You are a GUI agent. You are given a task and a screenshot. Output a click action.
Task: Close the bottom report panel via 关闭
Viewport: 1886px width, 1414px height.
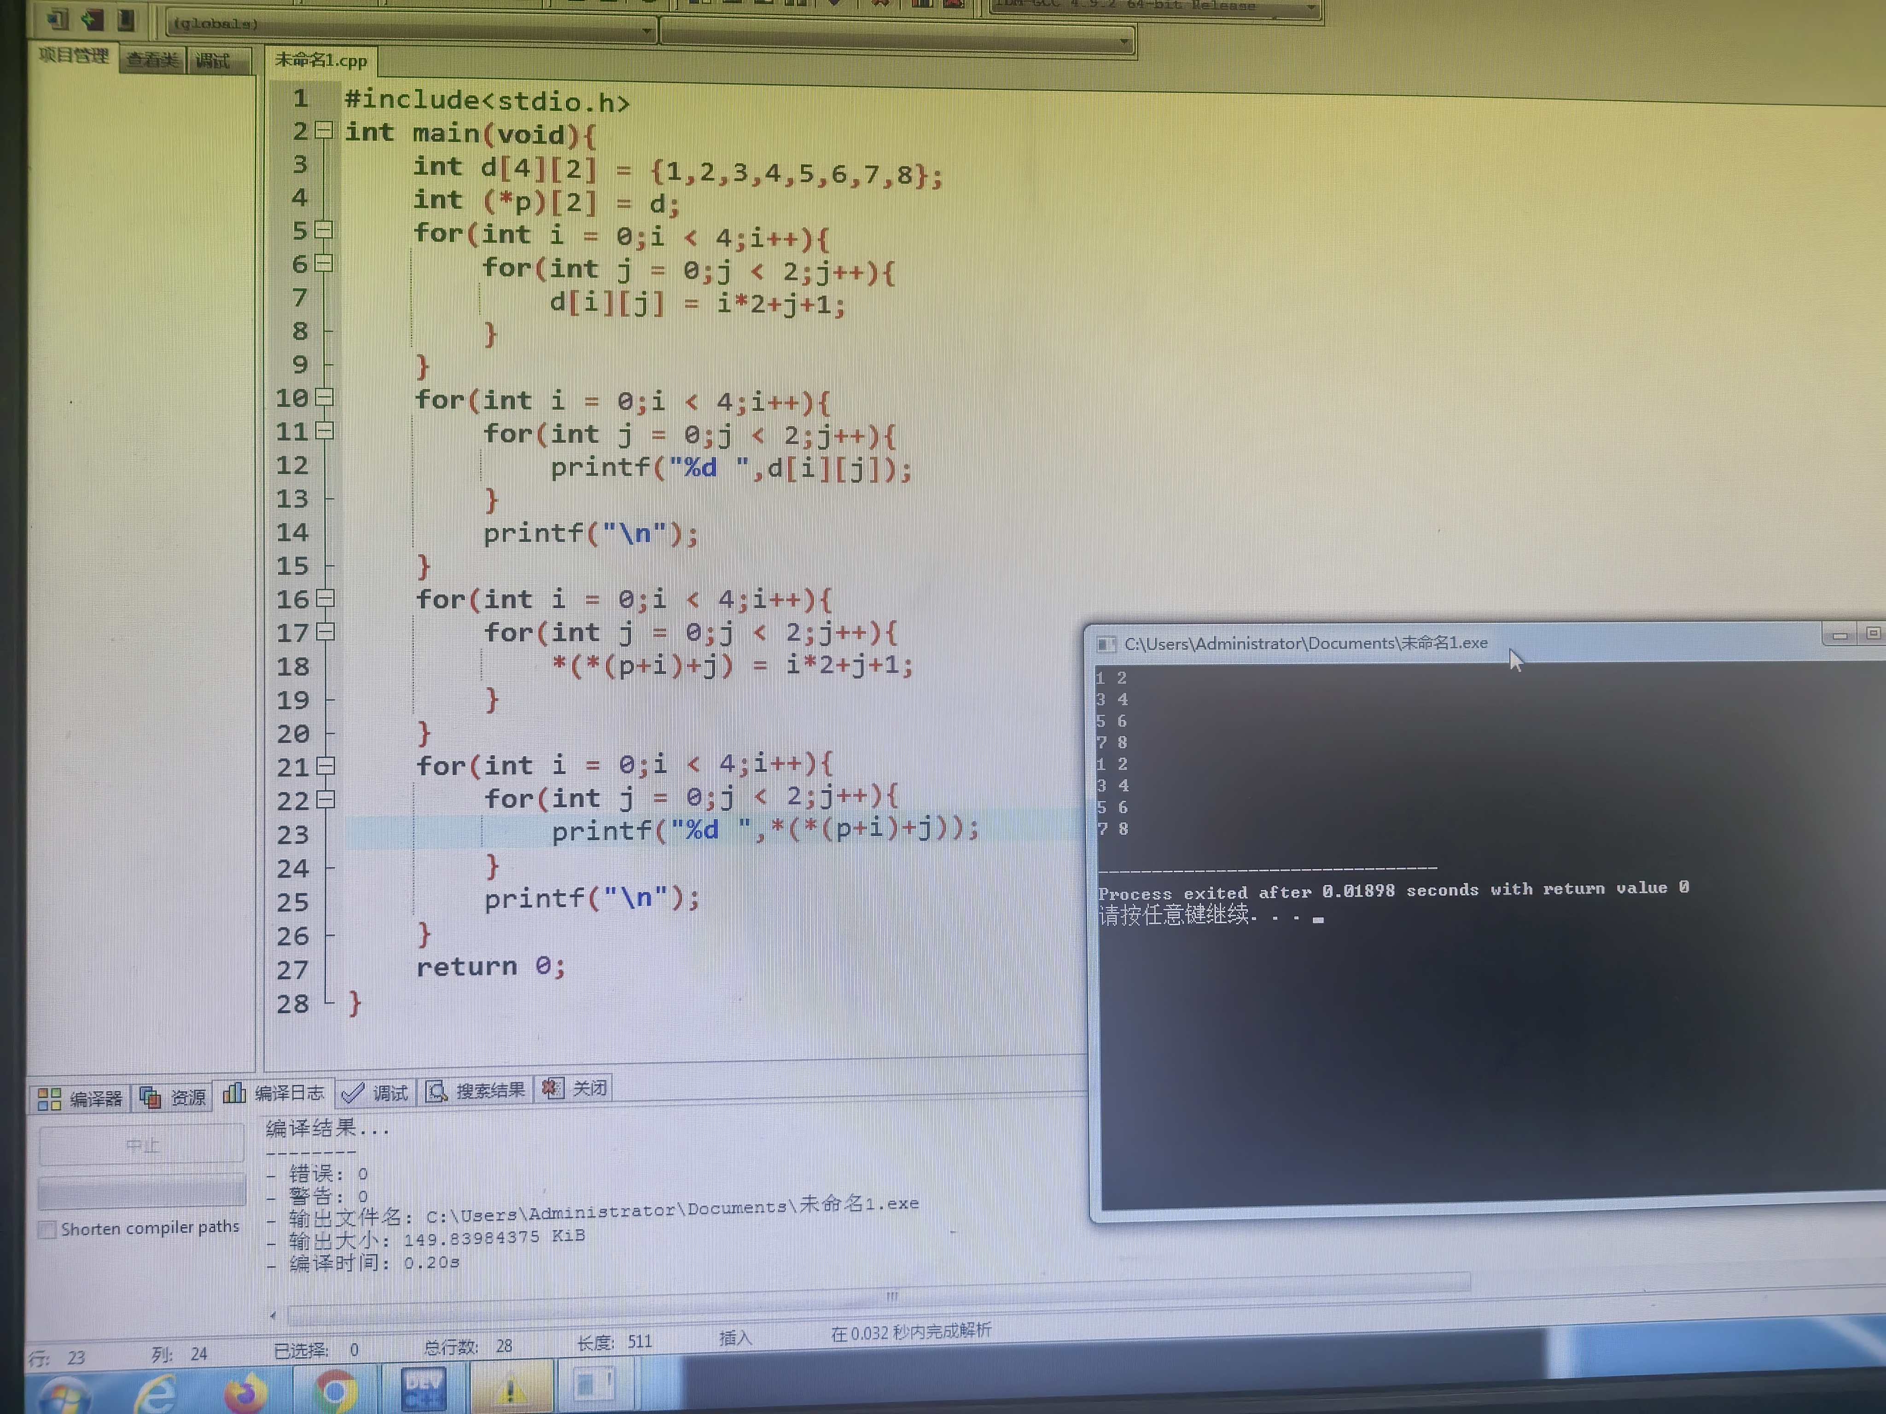[573, 1087]
